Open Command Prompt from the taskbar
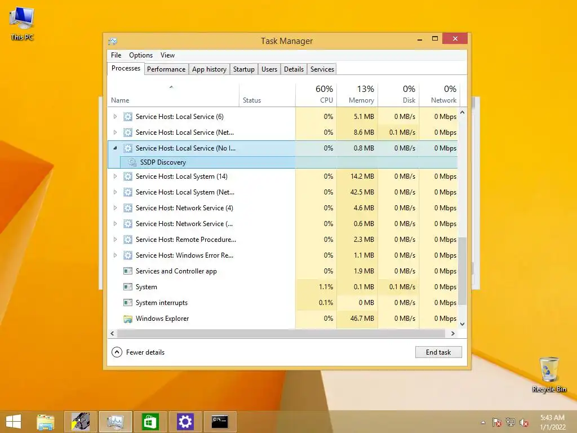Viewport: 577px width, 433px height. pyautogui.click(x=220, y=422)
